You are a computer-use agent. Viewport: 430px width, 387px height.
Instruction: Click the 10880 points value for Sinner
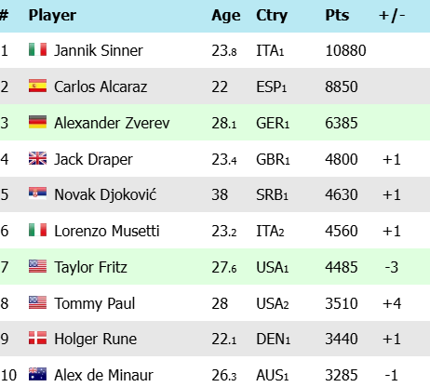coord(345,50)
